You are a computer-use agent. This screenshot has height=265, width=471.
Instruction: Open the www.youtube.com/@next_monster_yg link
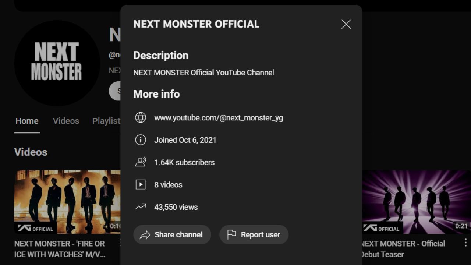219,118
